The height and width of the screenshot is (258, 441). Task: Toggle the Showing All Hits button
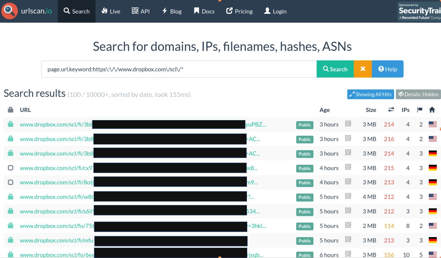tap(370, 94)
